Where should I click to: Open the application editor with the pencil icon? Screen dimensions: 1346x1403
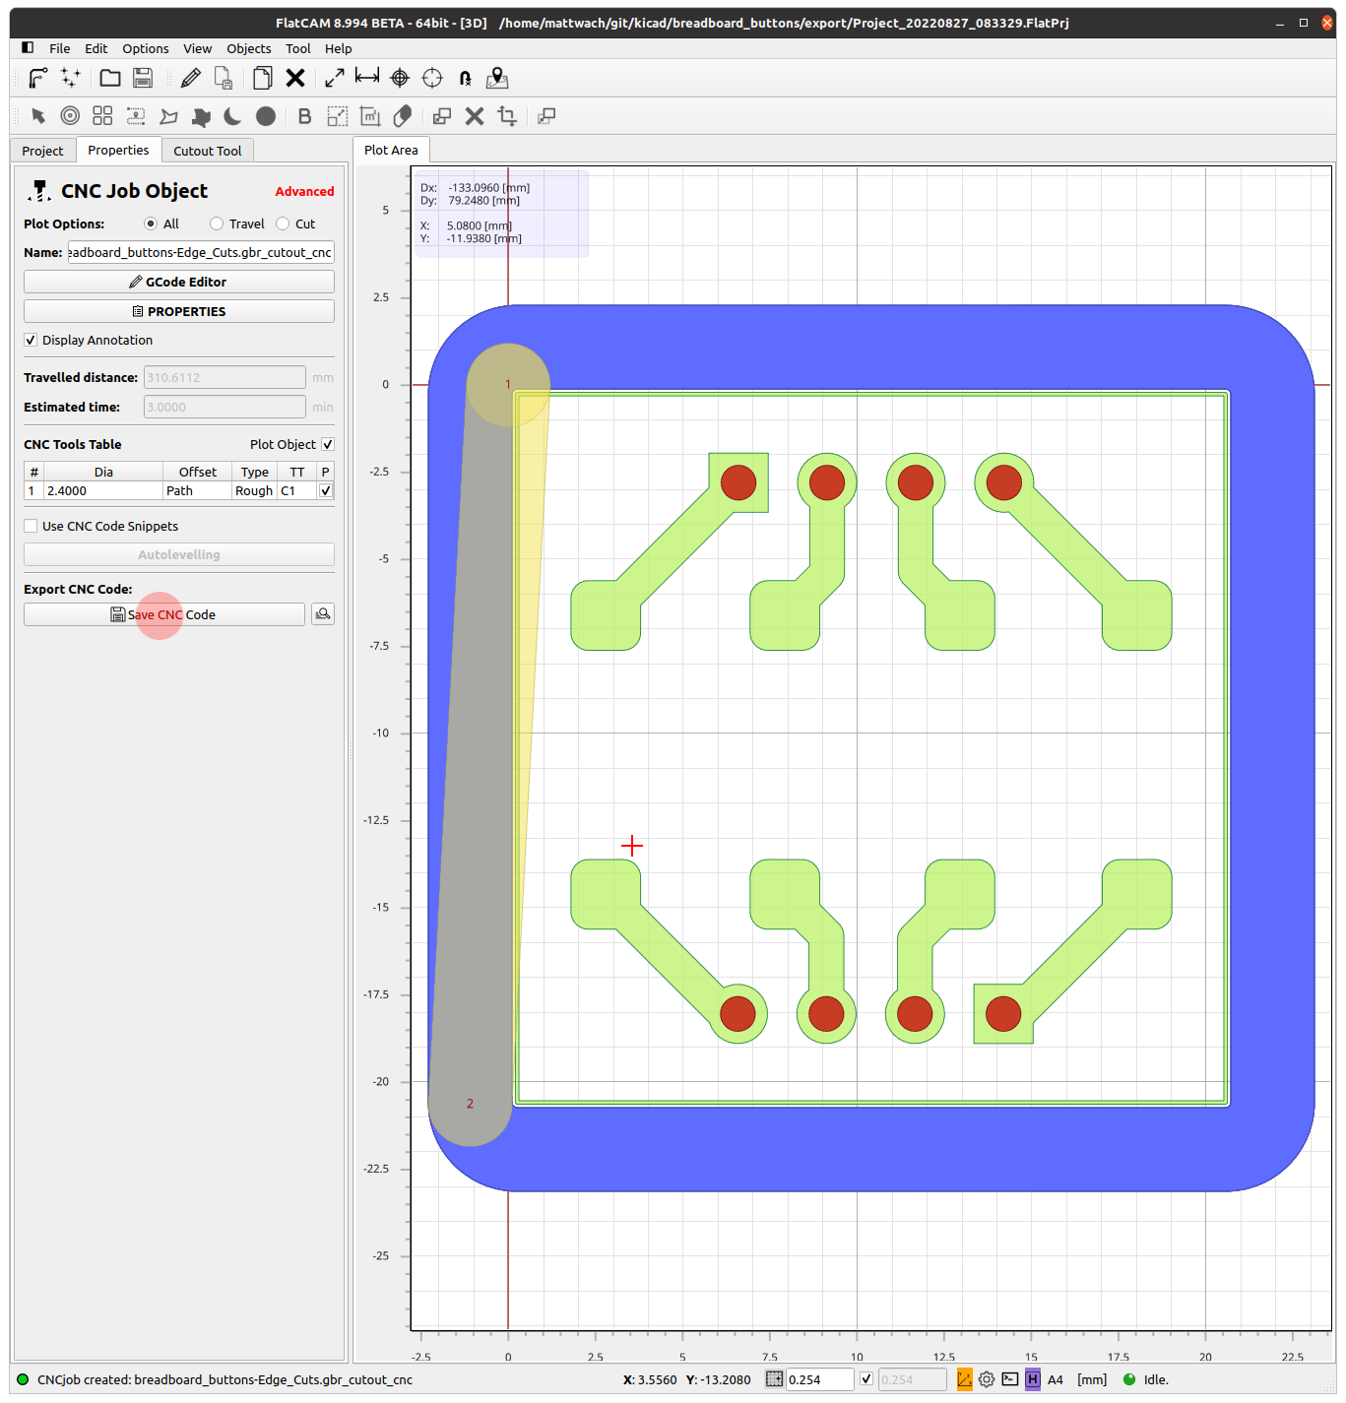coord(191,78)
